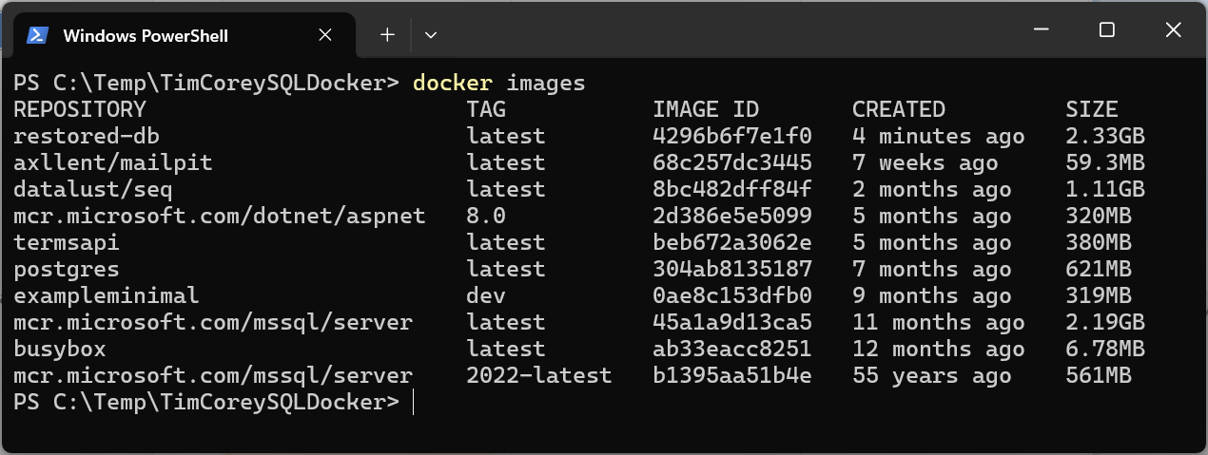Close the terminal window

(1173, 30)
